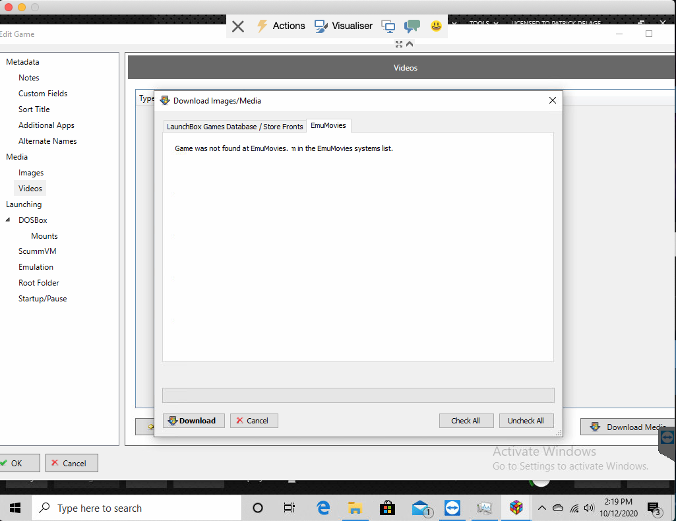
Task: Select the EmuMovies tab
Action: (328, 125)
